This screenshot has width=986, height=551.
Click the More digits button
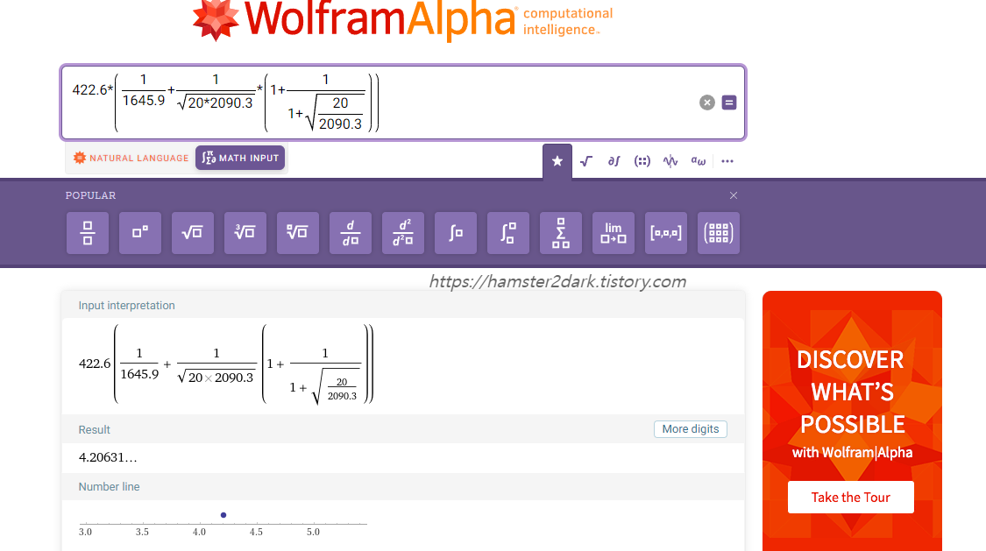click(691, 429)
